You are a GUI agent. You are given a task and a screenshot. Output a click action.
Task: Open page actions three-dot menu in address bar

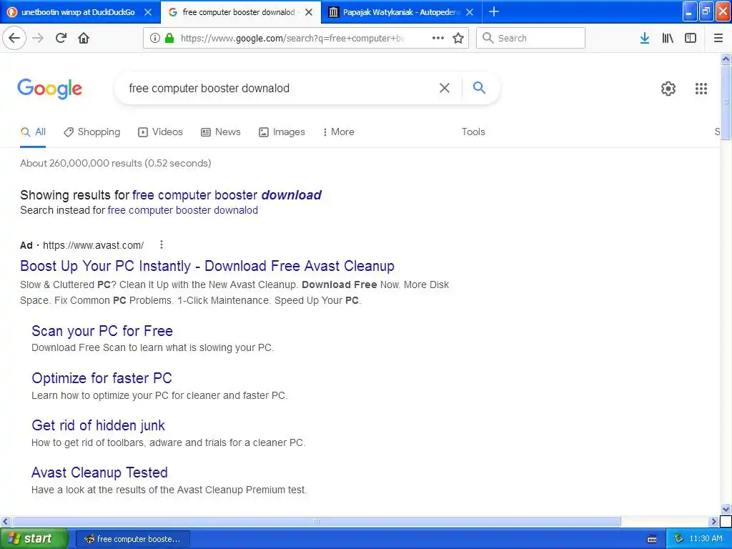coord(438,38)
